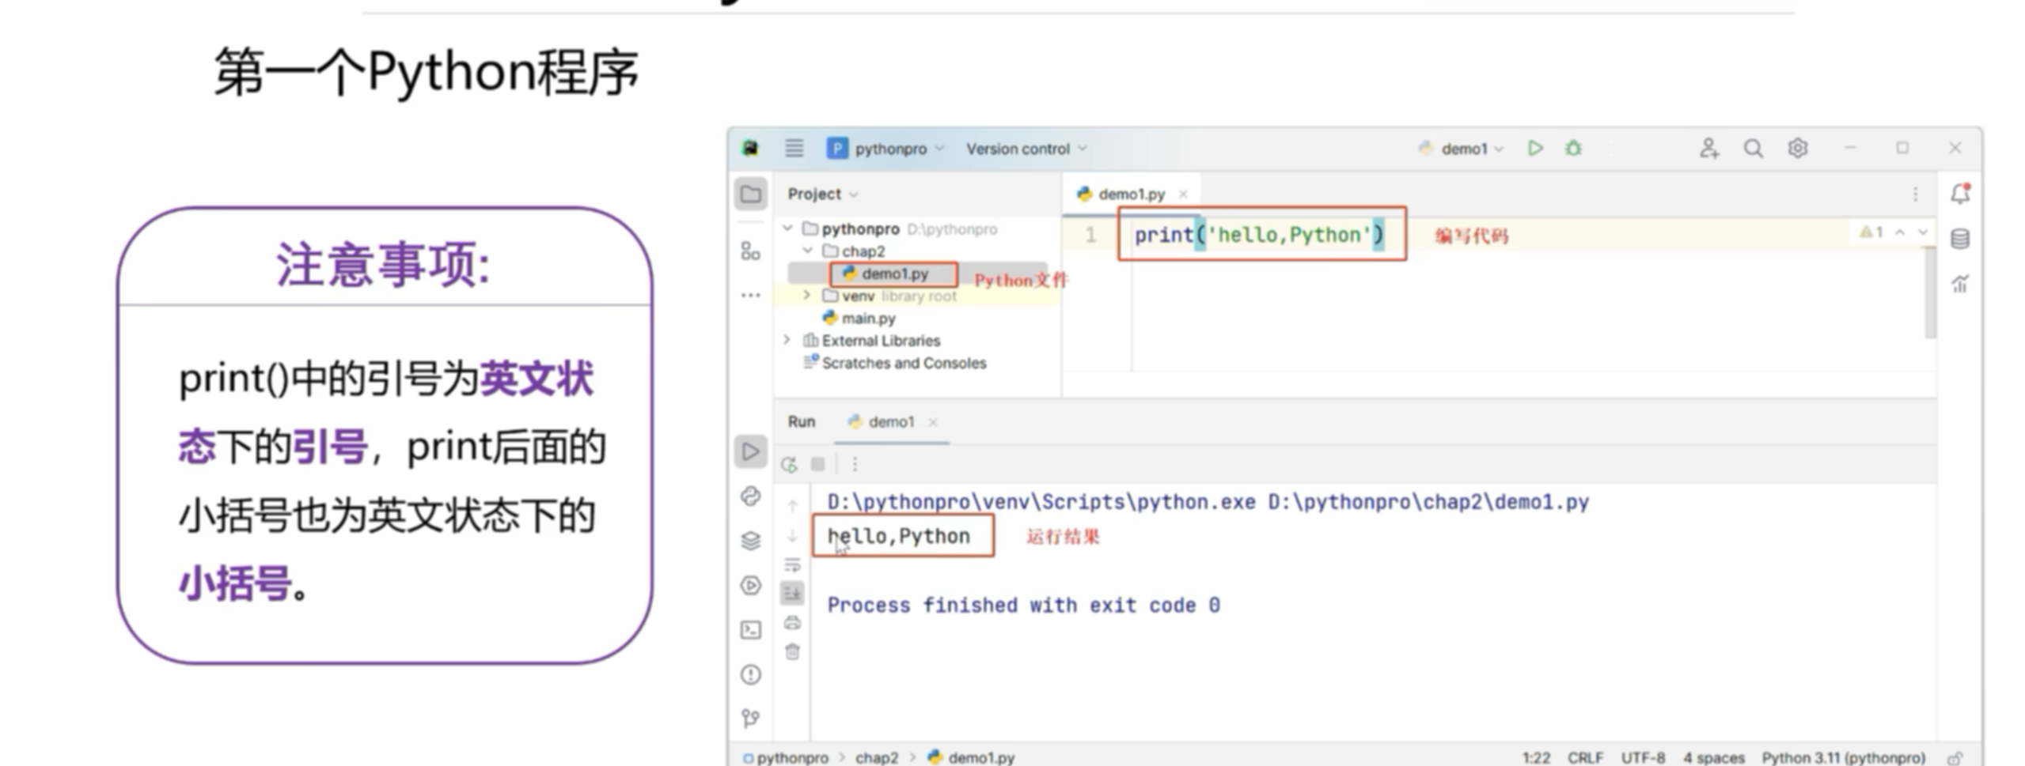
Task: Open pythonpro project dropdown
Action: pyautogui.click(x=886, y=148)
